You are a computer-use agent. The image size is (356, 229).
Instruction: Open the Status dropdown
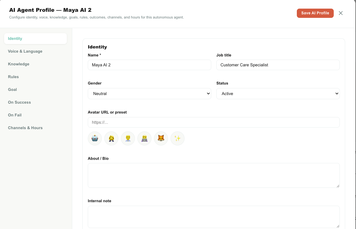coord(278,93)
